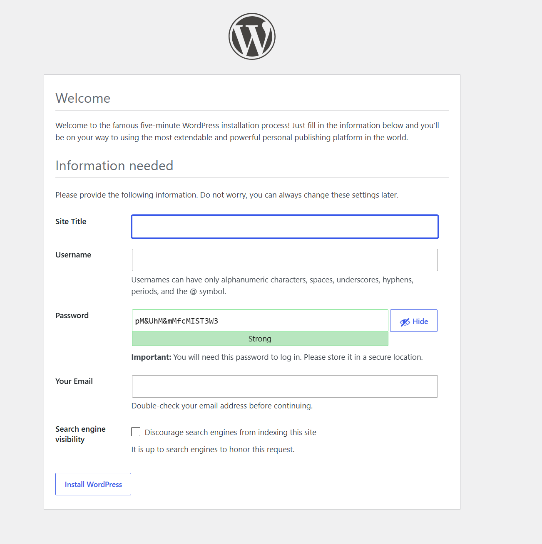The width and height of the screenshot is (542, 544).
Task: Click the Site Title label
Action: (71, 222)
